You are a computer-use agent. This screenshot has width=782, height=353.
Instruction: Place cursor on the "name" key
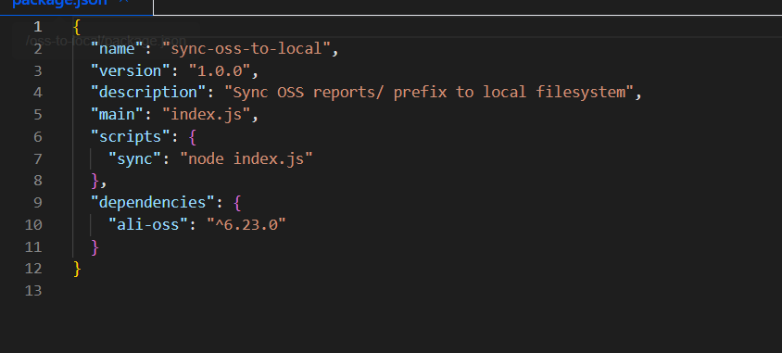[117, 49]
